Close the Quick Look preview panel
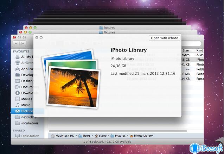Screen dimensions: 224x154 pos(37,37)
